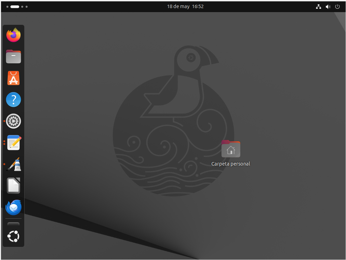Switch to the Text Editor notepad icon

click(13, 143)
